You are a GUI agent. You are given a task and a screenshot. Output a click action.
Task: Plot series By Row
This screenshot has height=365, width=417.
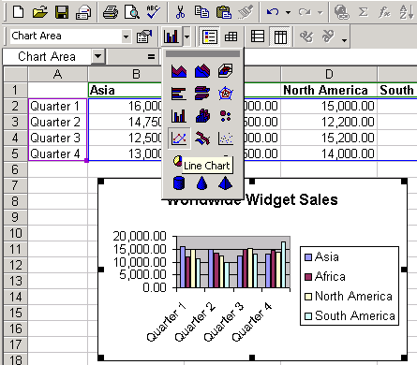[258, 36]
